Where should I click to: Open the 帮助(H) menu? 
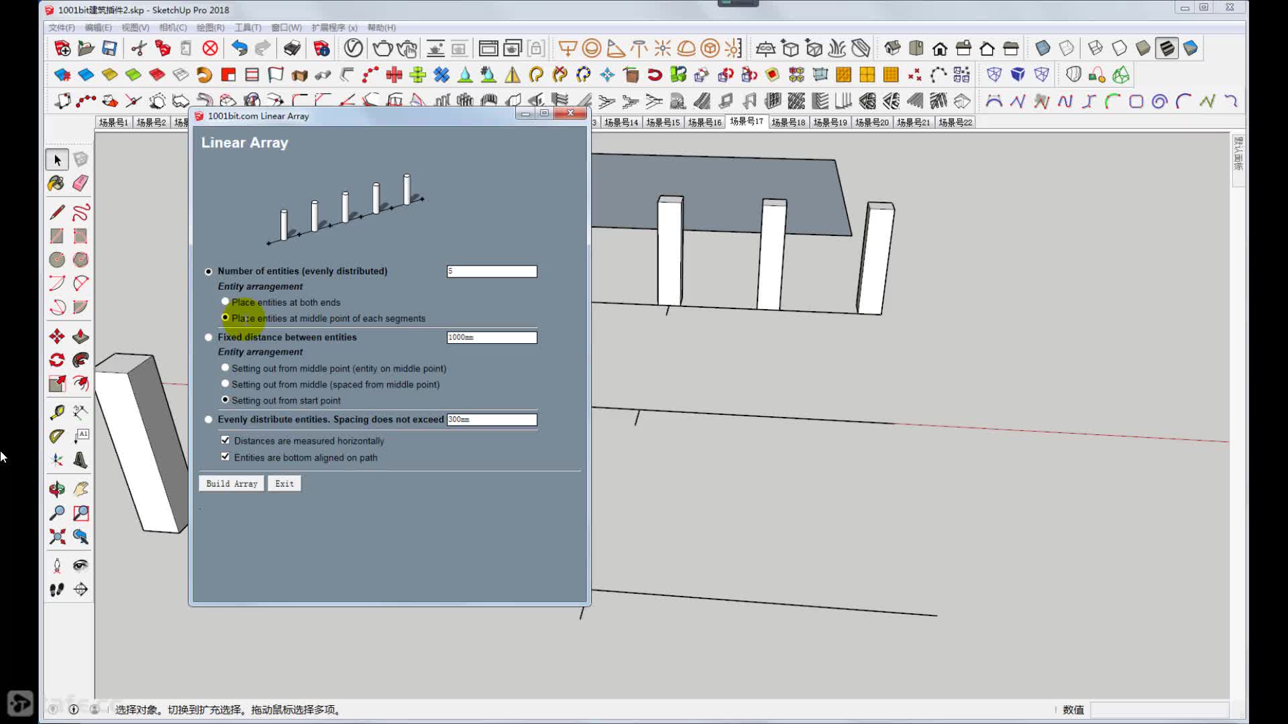pyautogui.click(x=382, y=27)
